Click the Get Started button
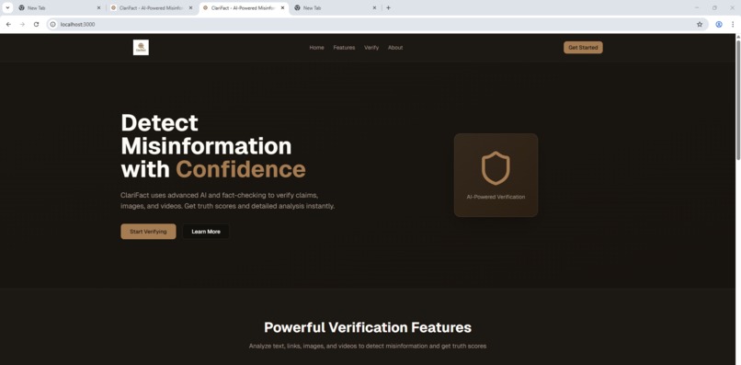741x365 pixels. tap(583, 47)
